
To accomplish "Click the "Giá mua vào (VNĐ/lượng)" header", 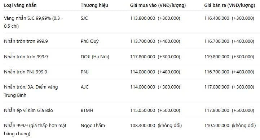I will [158, 5].
